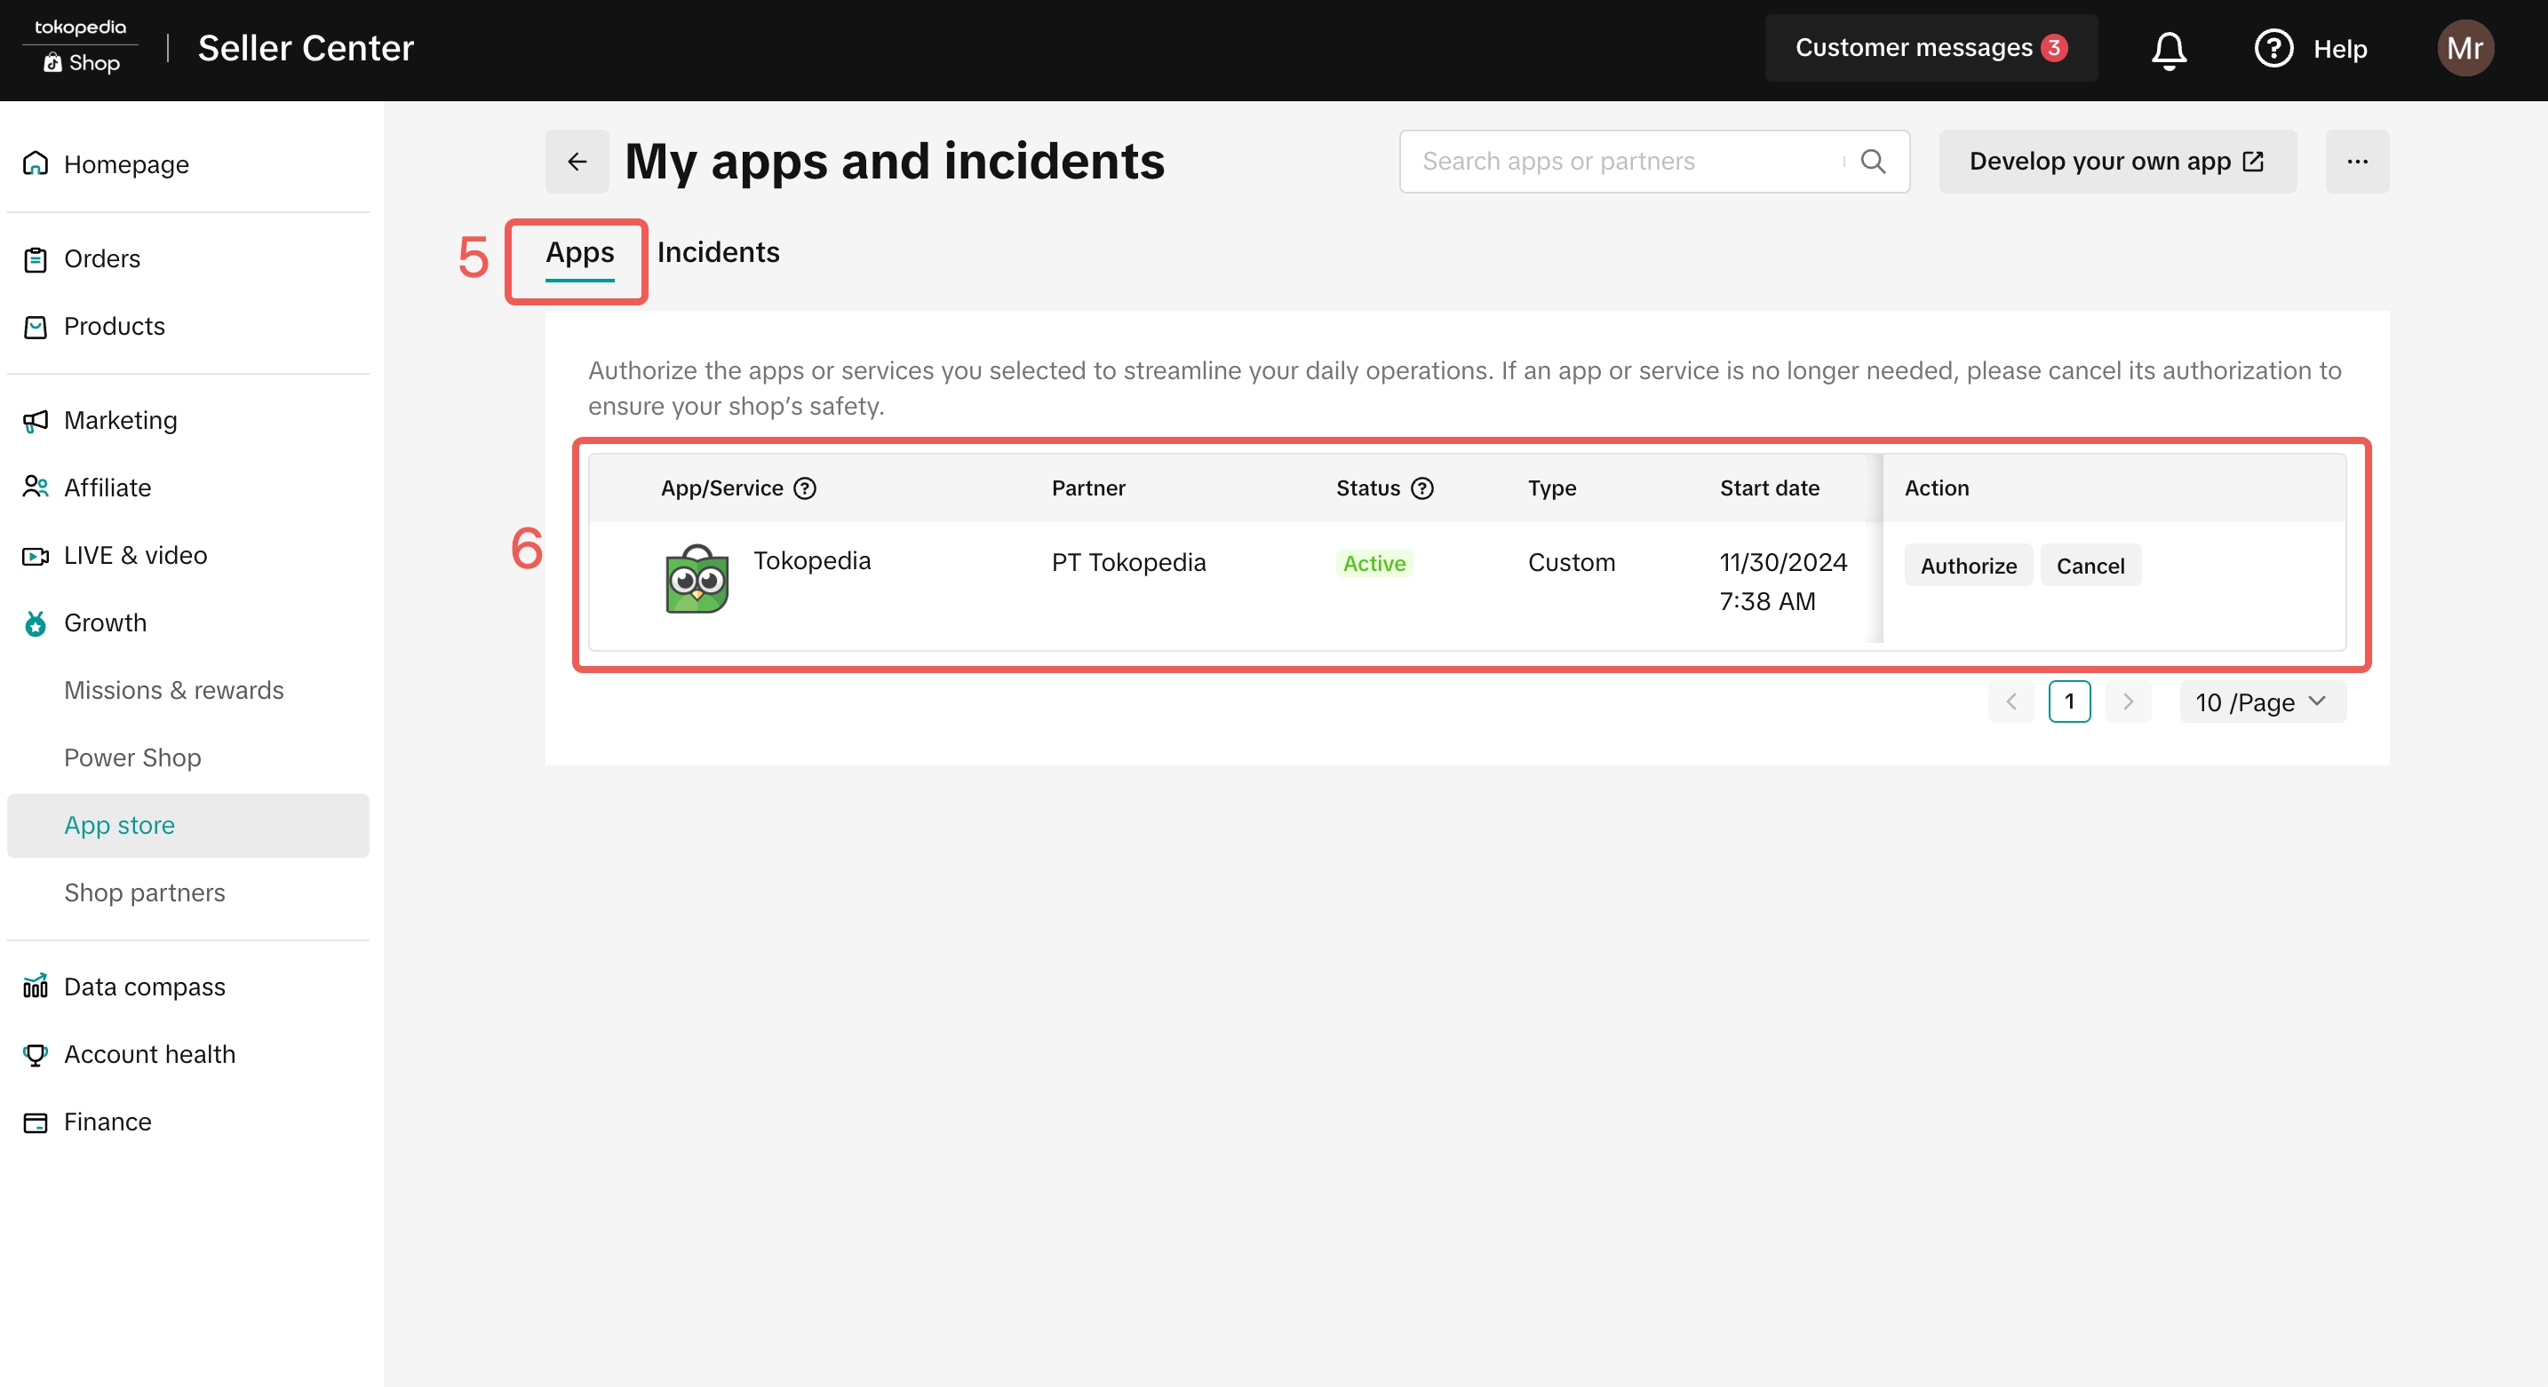The height and width of the screenshot is (1387, 2548).
Task: Open the three-dots more options menu
Action: 2356,161
